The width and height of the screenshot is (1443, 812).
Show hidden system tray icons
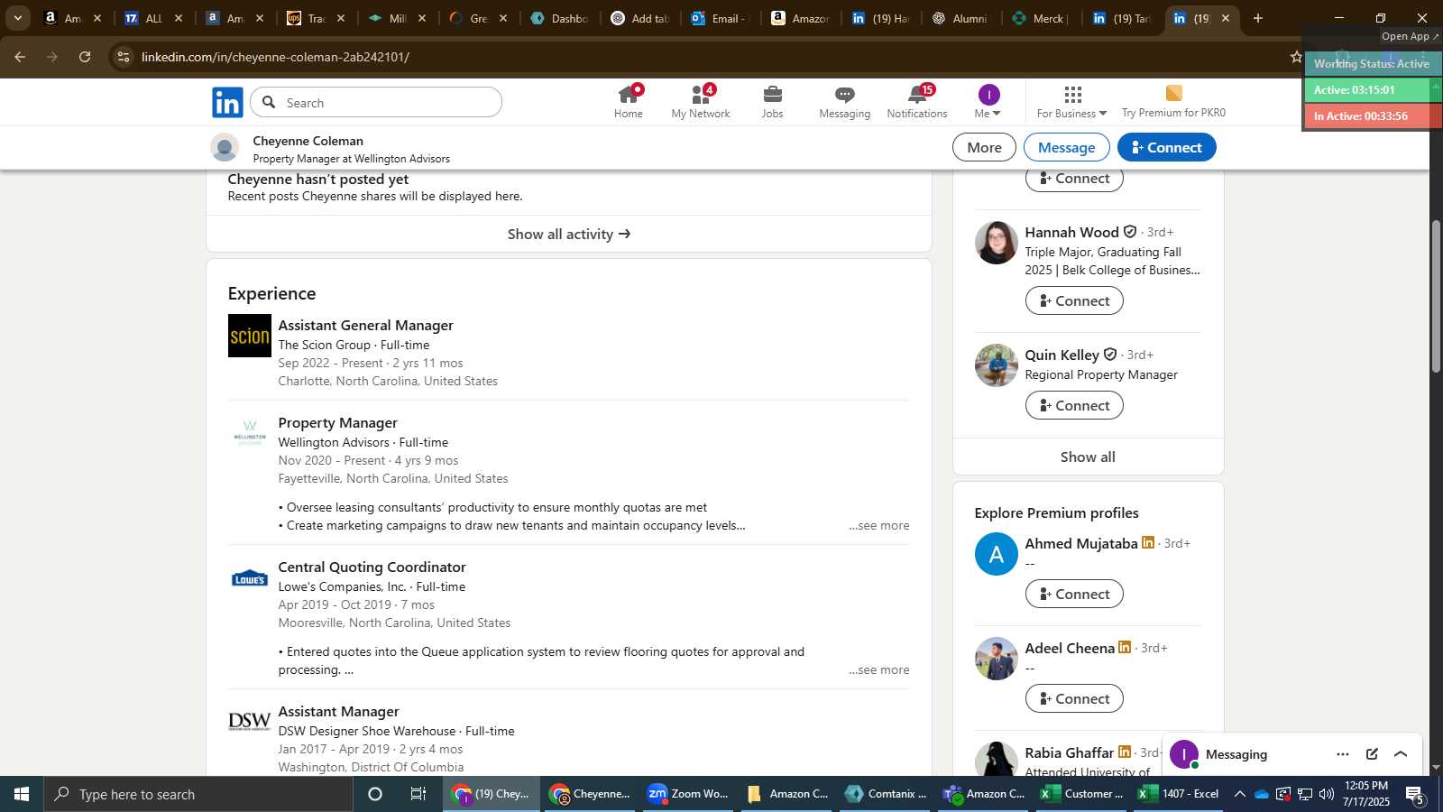click(x=1239, y=794)
